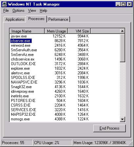The image size is (134, 147).
Task: Open the View menu
Action: tap(32, 11)
